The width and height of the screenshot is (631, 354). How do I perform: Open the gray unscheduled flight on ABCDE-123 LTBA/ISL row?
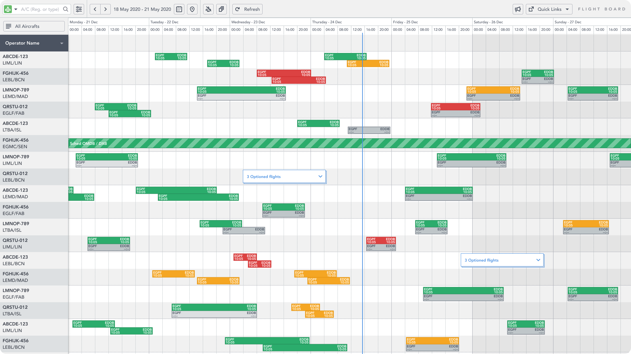369,130
